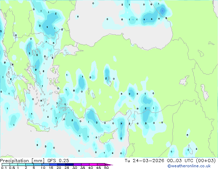This screenshot has width=218, height=169.
Task: Click the 2–5 mm legend color box
Action: (x=30, y=165)
